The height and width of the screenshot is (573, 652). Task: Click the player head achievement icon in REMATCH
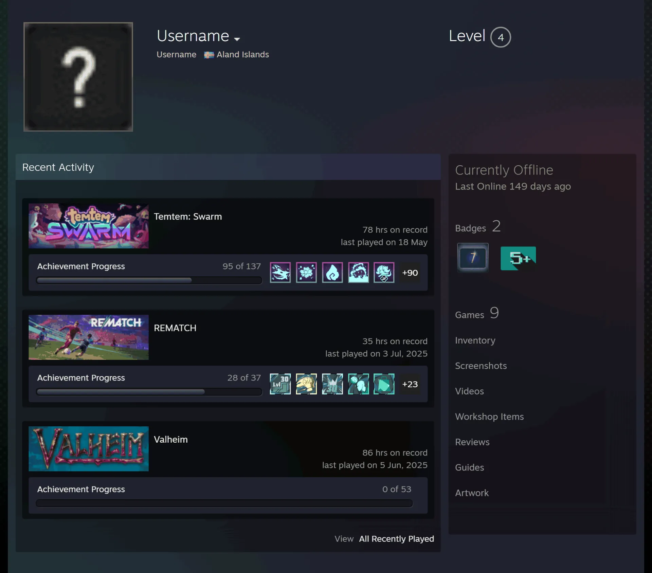[x=358, y=384]
